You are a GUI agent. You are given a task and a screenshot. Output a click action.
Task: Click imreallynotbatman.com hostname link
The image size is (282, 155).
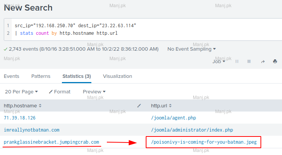31,130
